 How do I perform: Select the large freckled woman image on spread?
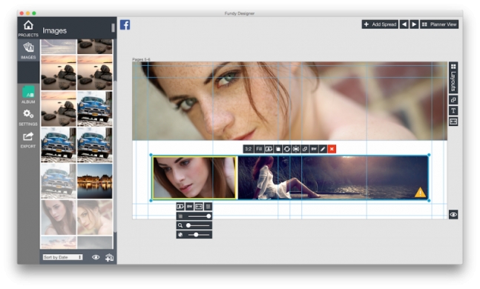[x=289, y=101]
